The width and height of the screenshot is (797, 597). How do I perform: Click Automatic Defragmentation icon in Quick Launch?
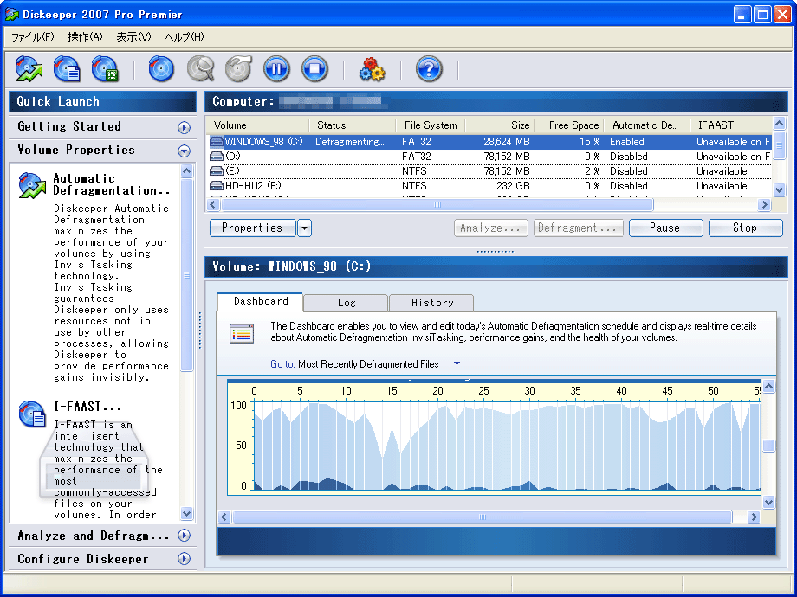[32, 185]
